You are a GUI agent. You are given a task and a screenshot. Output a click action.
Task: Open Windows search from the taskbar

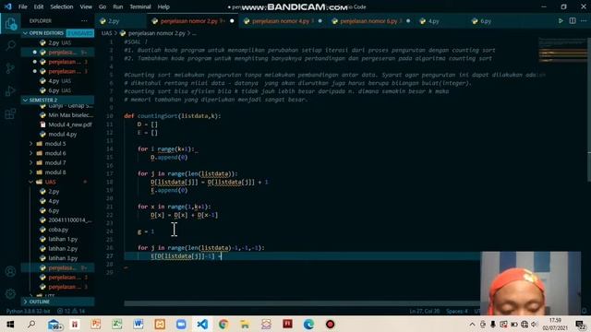click(x=31, y=324)
